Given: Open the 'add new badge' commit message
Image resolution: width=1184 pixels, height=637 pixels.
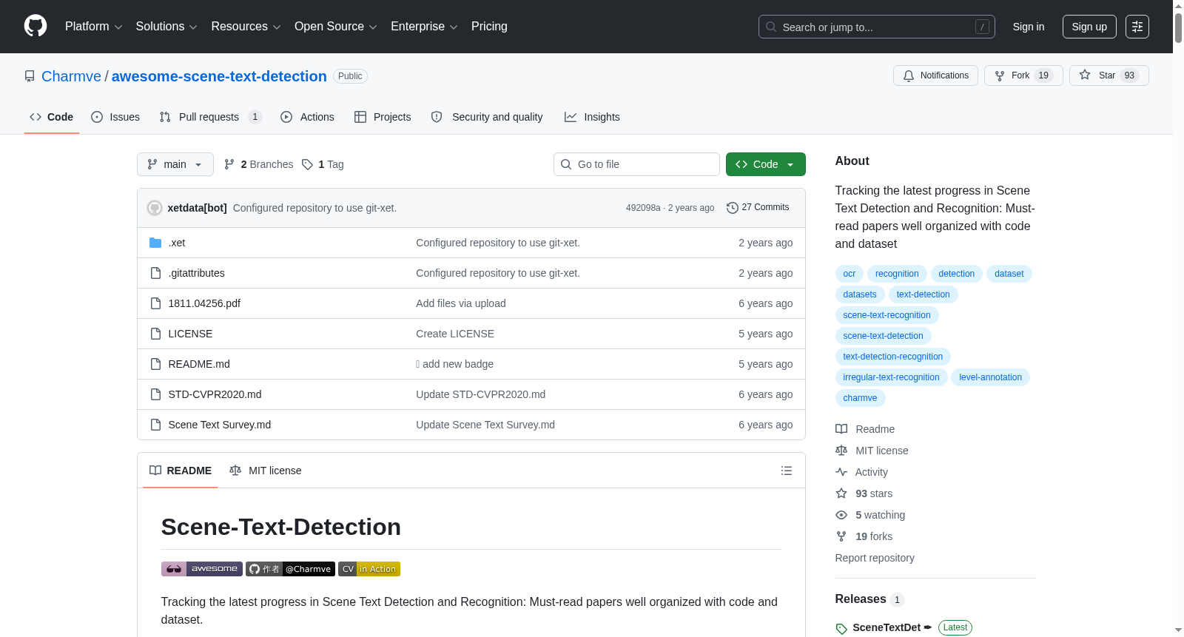Looking at the screenshot, I should click(x=454, y=364).
